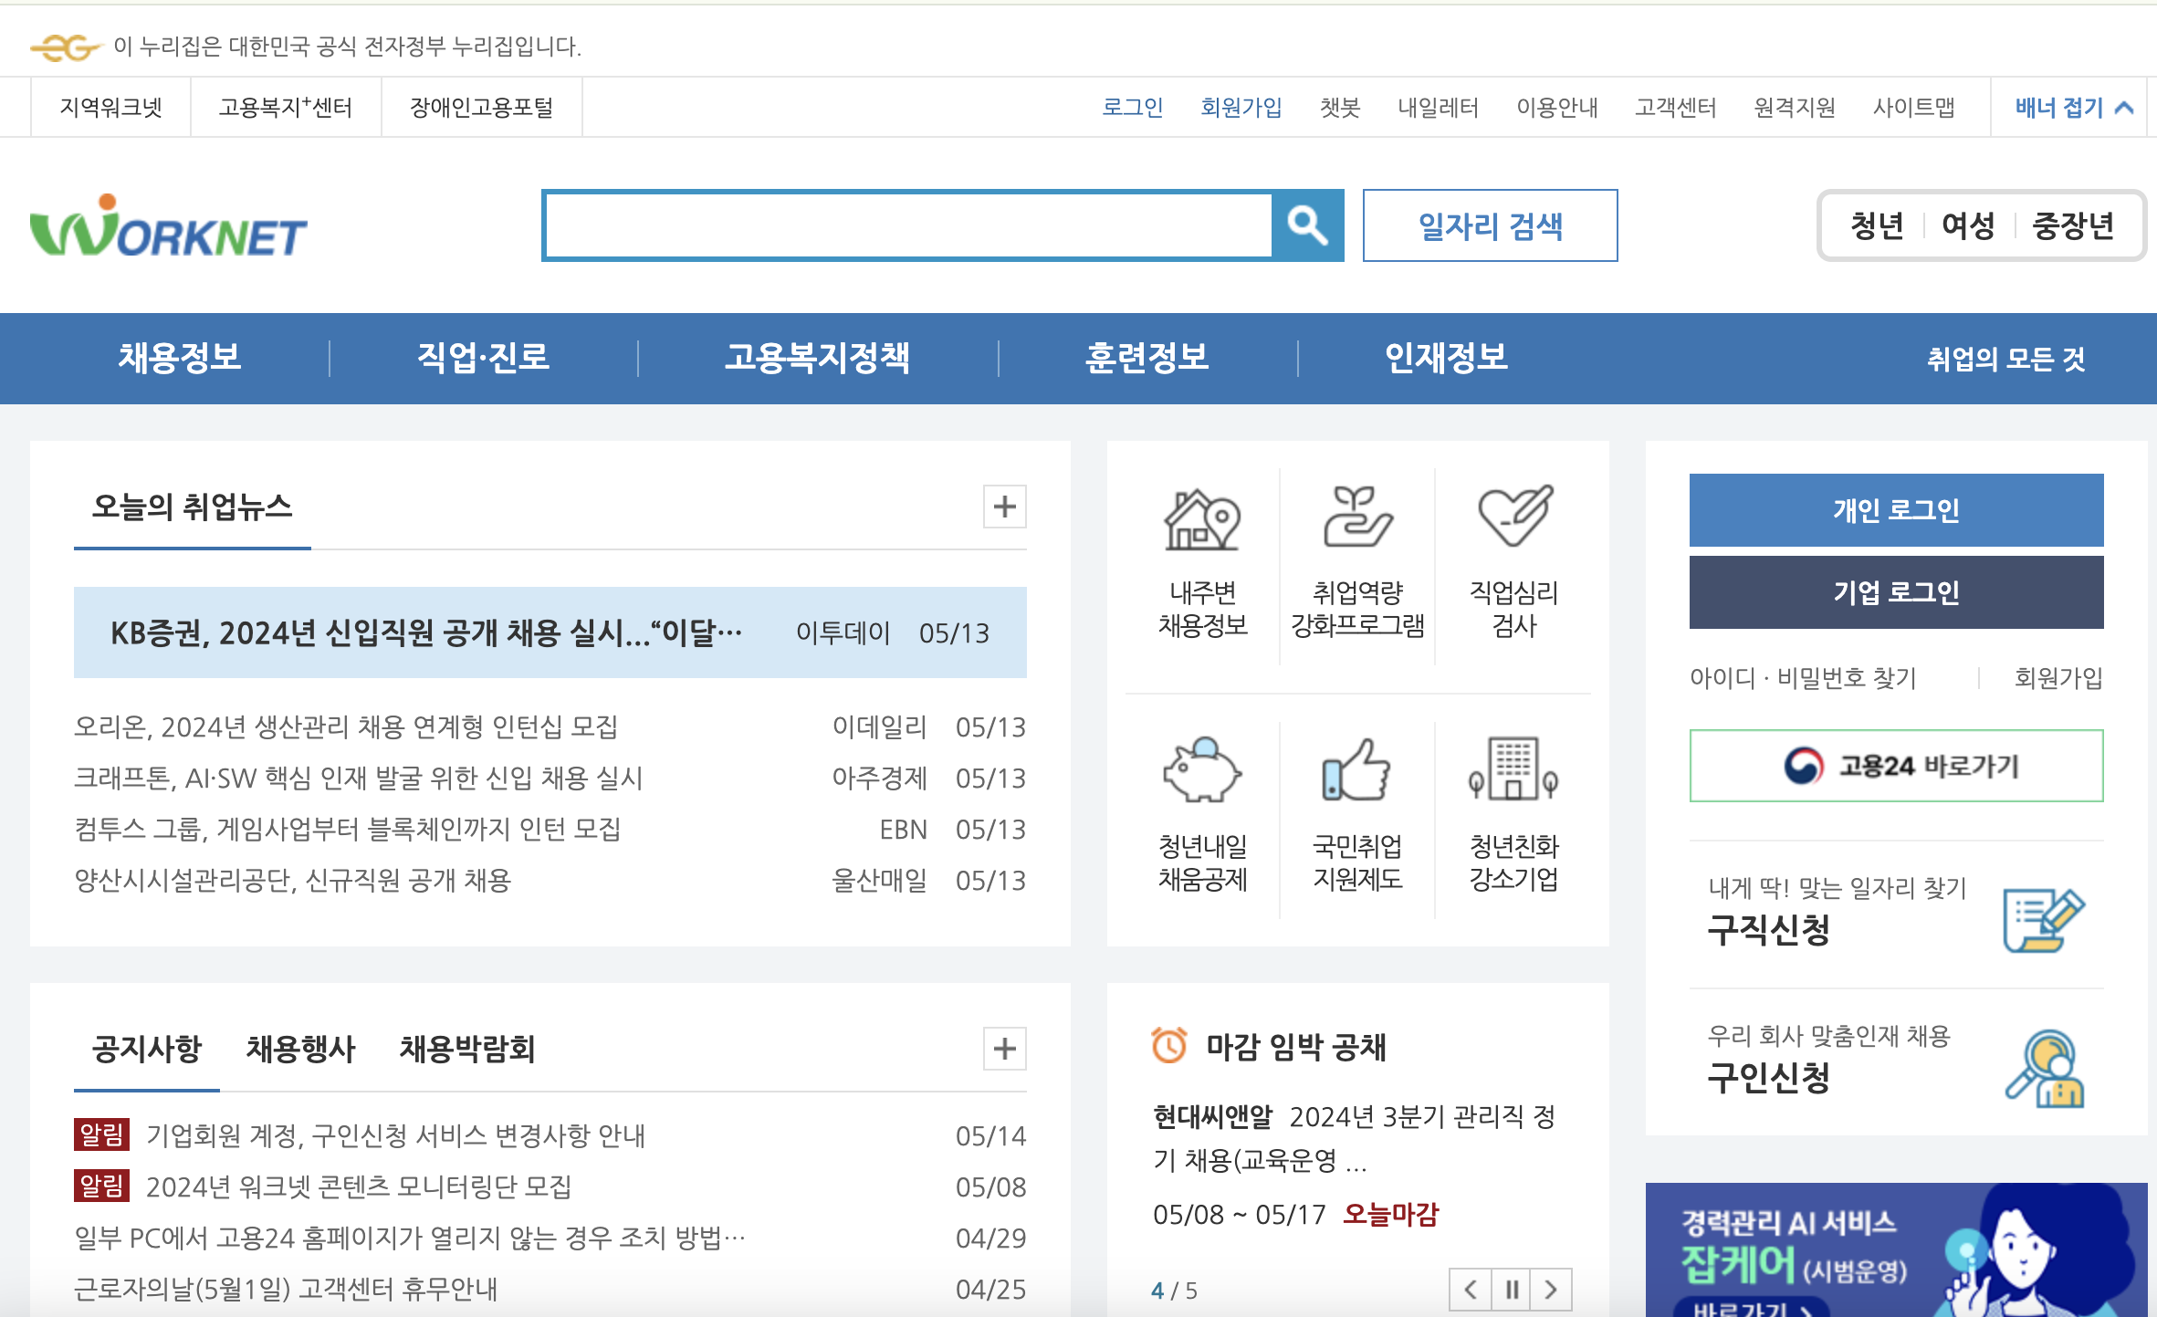Viewport: 2157px width, 1317px height.
Task: Click the search magnifier icon
Action: pyautogui.click(x=1307, y=225)
